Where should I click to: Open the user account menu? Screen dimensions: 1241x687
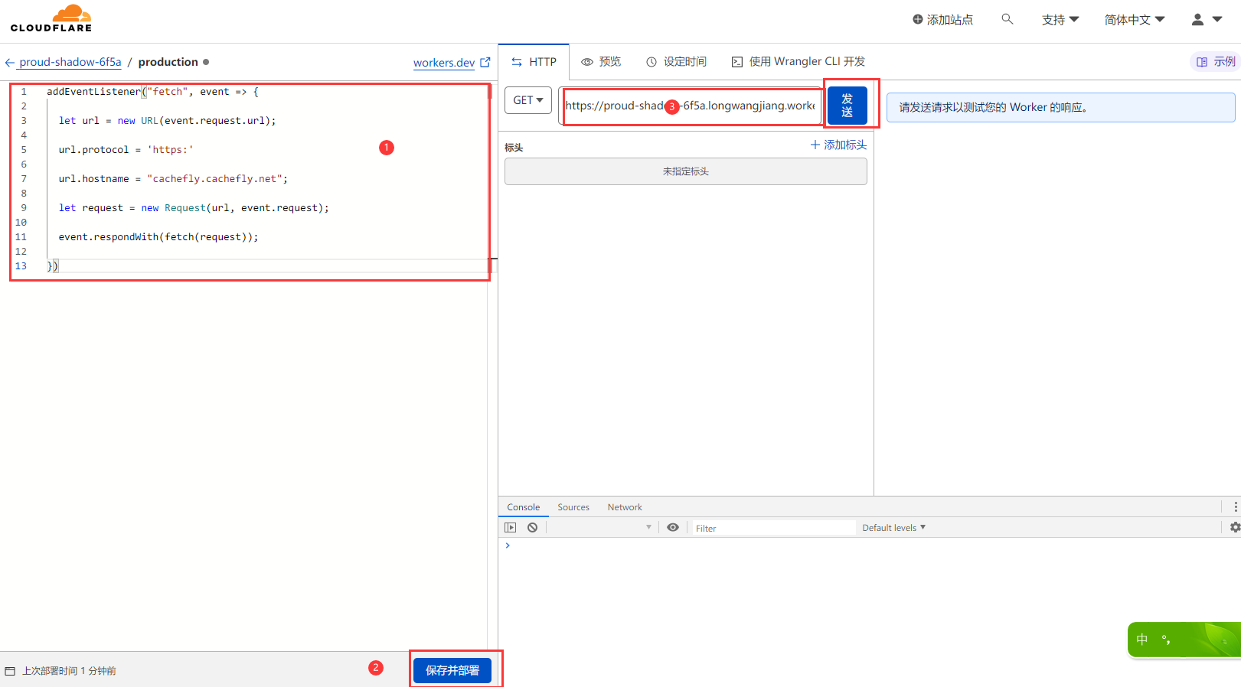tap(1206, 20)
